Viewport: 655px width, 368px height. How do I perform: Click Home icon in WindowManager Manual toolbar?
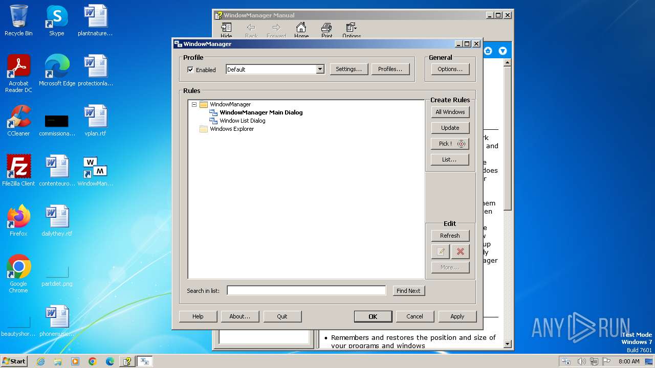(x=301, y=30)
